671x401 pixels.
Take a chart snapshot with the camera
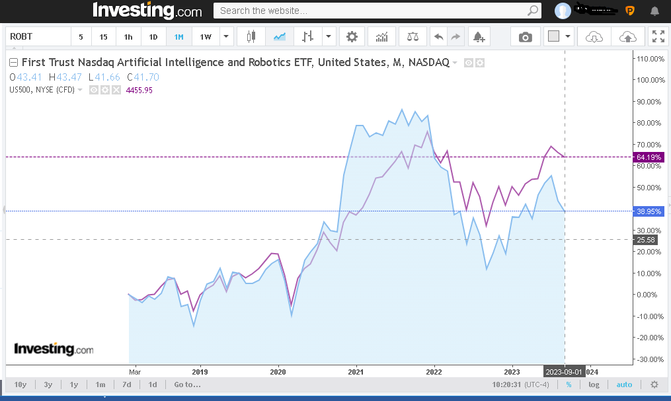click(x=526, y=36)
